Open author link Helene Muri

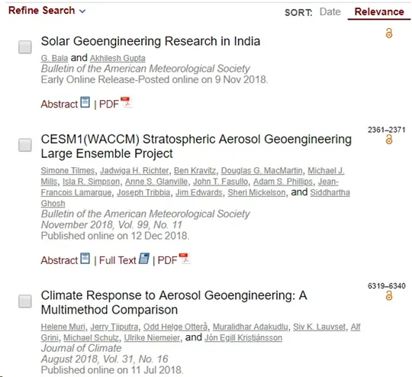click(63, 327)
